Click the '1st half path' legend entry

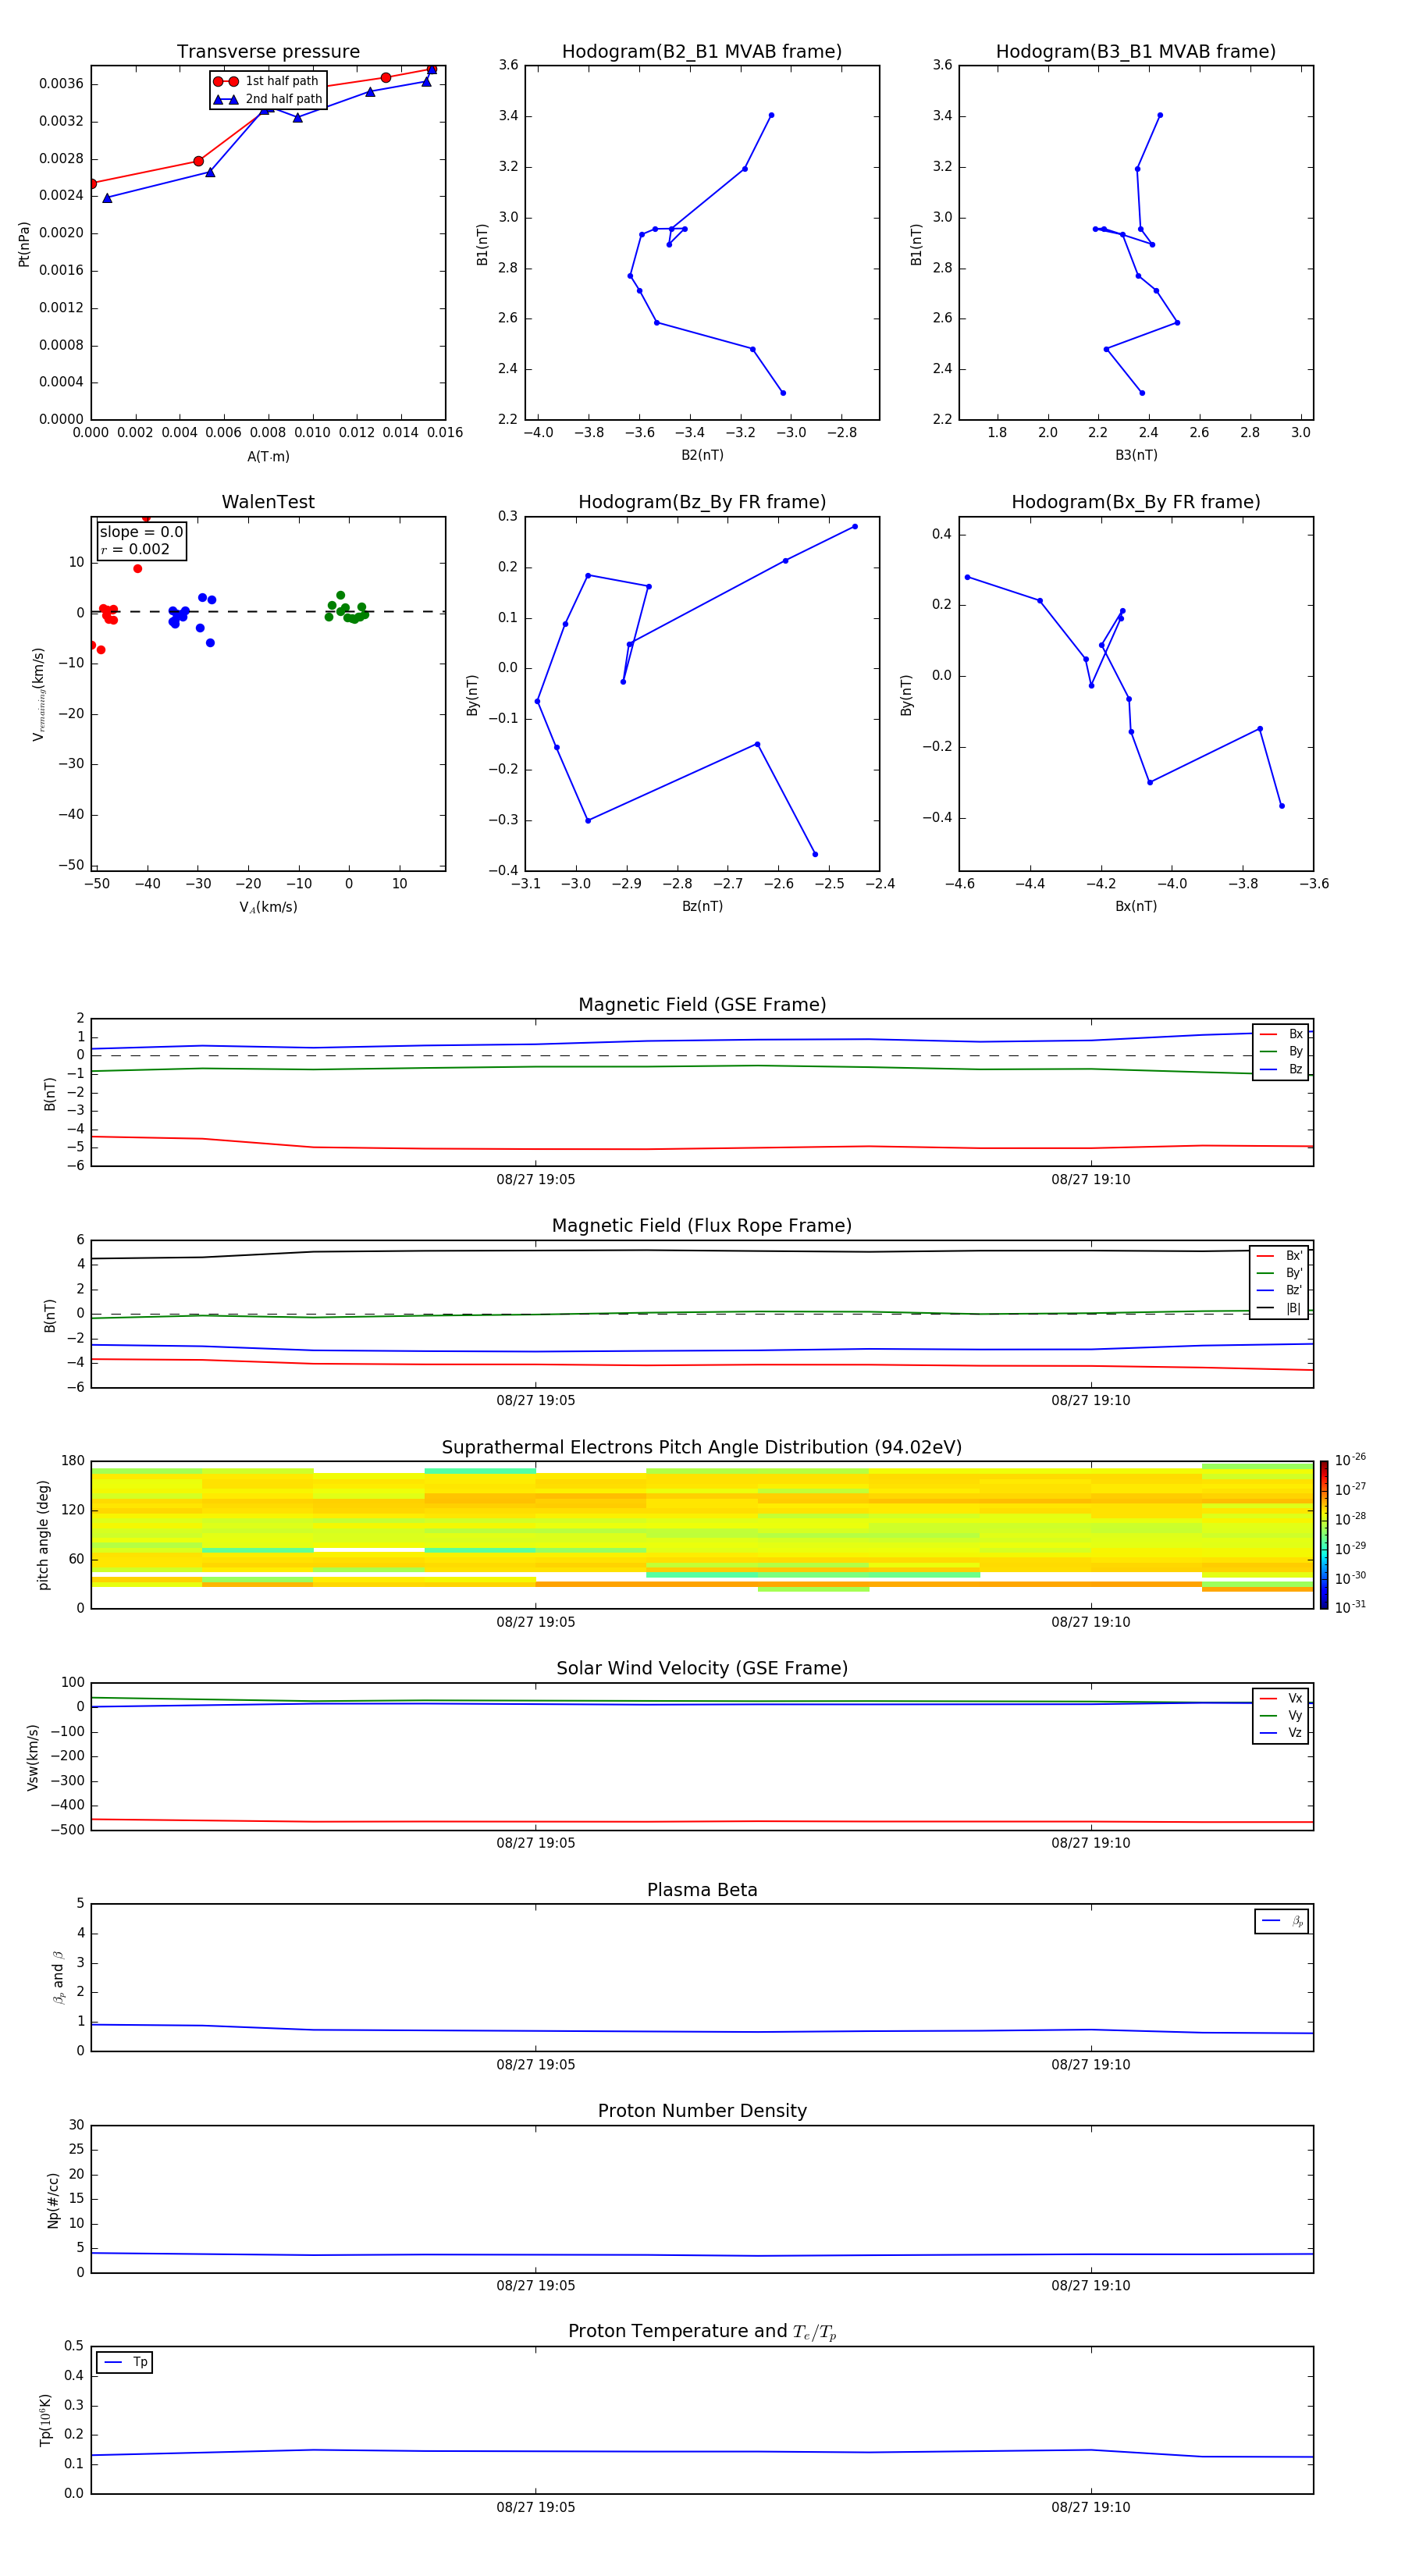coord(267,81)
